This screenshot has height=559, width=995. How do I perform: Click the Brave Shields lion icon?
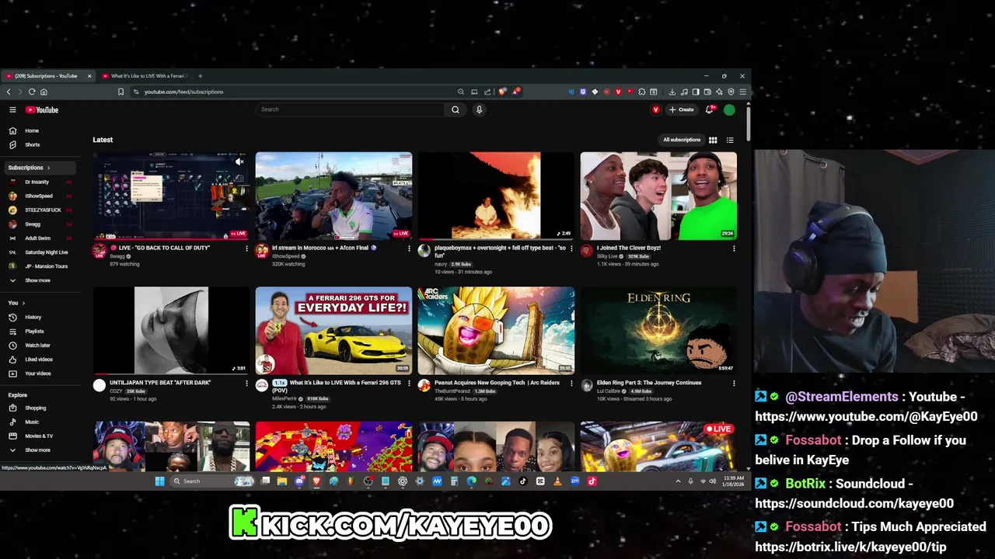coord(502,92)
